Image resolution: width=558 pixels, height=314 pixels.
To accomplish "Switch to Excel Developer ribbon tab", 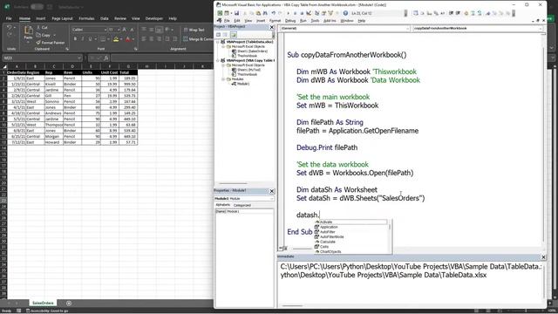I will tap(154, 18).
